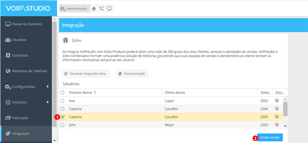Click the sidebar scrollbar down arrow
Image resolution: width=308 pixels, height=143 pixels.
(x=54, y=141)
